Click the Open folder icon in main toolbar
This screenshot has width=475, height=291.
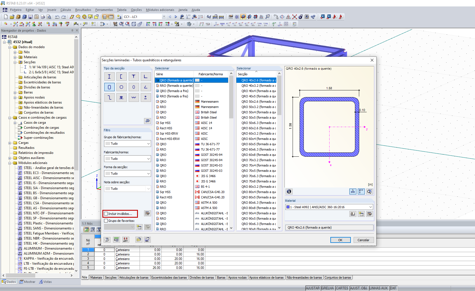12,17
